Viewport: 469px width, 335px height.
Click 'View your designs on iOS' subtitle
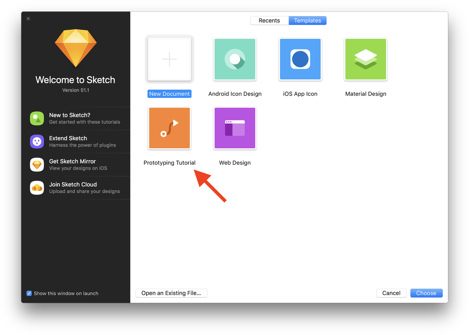coord(78,168)
